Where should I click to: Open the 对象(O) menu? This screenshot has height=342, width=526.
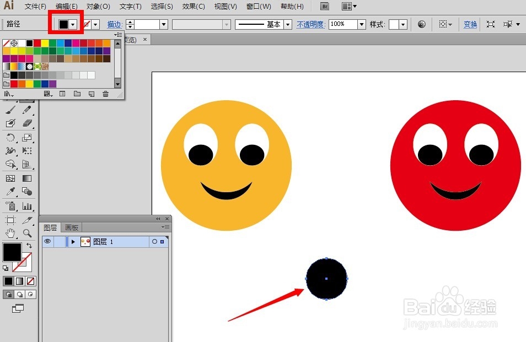pos(98,7)
